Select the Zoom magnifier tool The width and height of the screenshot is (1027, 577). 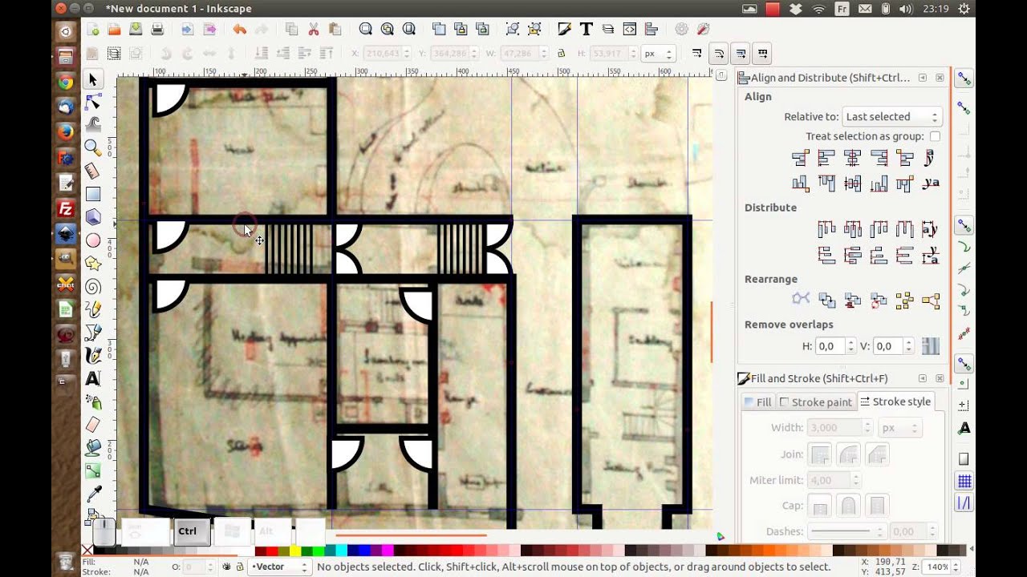click(93, 147)
